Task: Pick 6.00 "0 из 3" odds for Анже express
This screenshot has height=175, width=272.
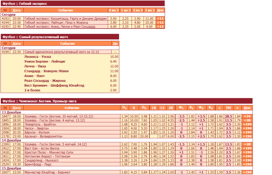Action: pos(113,27)
